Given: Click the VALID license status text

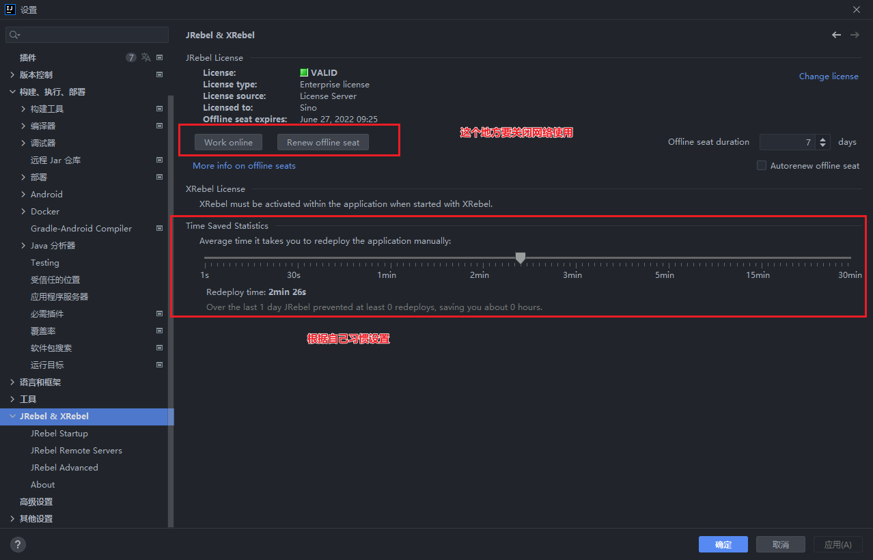Looking at the screenshot, I should coord(324,72).
